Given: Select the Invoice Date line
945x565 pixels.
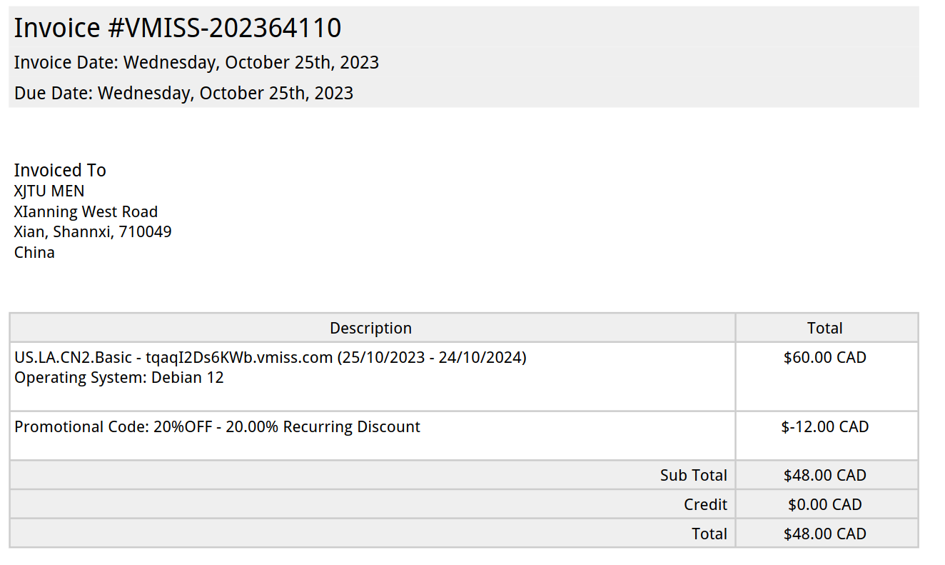Looking at the screenshot, I should point(196,63).
